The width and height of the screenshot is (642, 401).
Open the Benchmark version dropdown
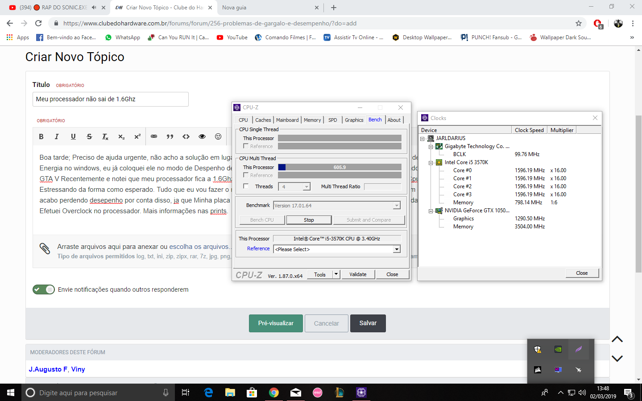[397, 206]
